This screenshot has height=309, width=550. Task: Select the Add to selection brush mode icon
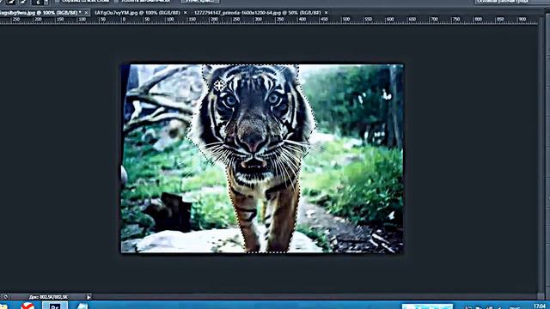click(10, 2)
